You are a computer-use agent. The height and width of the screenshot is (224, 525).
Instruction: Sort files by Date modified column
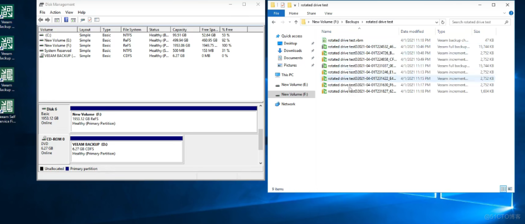point(417,31)
